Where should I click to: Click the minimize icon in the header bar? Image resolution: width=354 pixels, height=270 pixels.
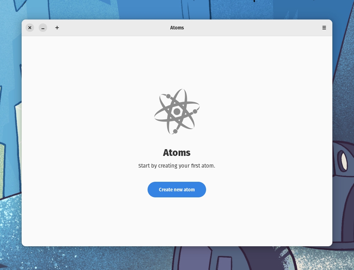tap(43, 28)
